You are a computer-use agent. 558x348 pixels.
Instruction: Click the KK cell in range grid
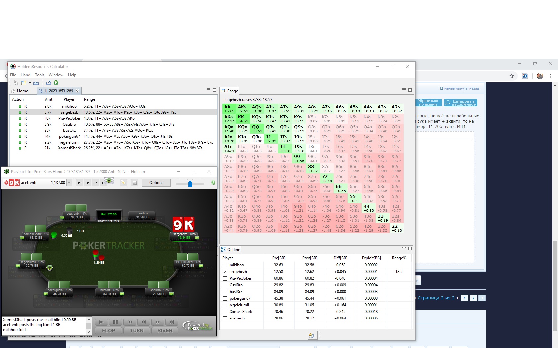pyautogui.click(x=243, y=119)
